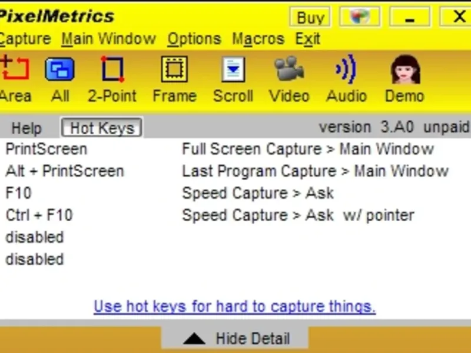
Task: Click "Last Program Capture > Main Window" description
Action: point(316,171)
